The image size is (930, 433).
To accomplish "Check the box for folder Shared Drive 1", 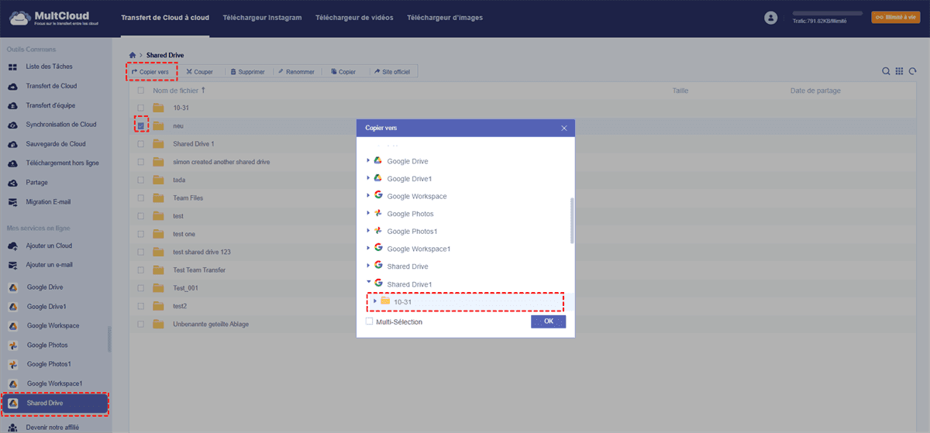I will click(141, 144).
